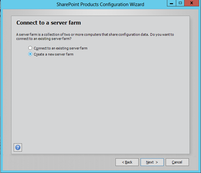The height and width of the screenshot is (173, 201).
Task: Proceed using the 'Next >' button
Action: [x=152, y=162]
